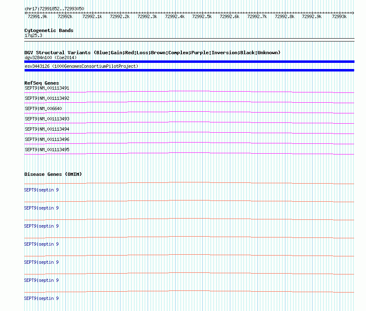Open the sixth SEPT9|septin 9 OMIM link

point(41,280)
